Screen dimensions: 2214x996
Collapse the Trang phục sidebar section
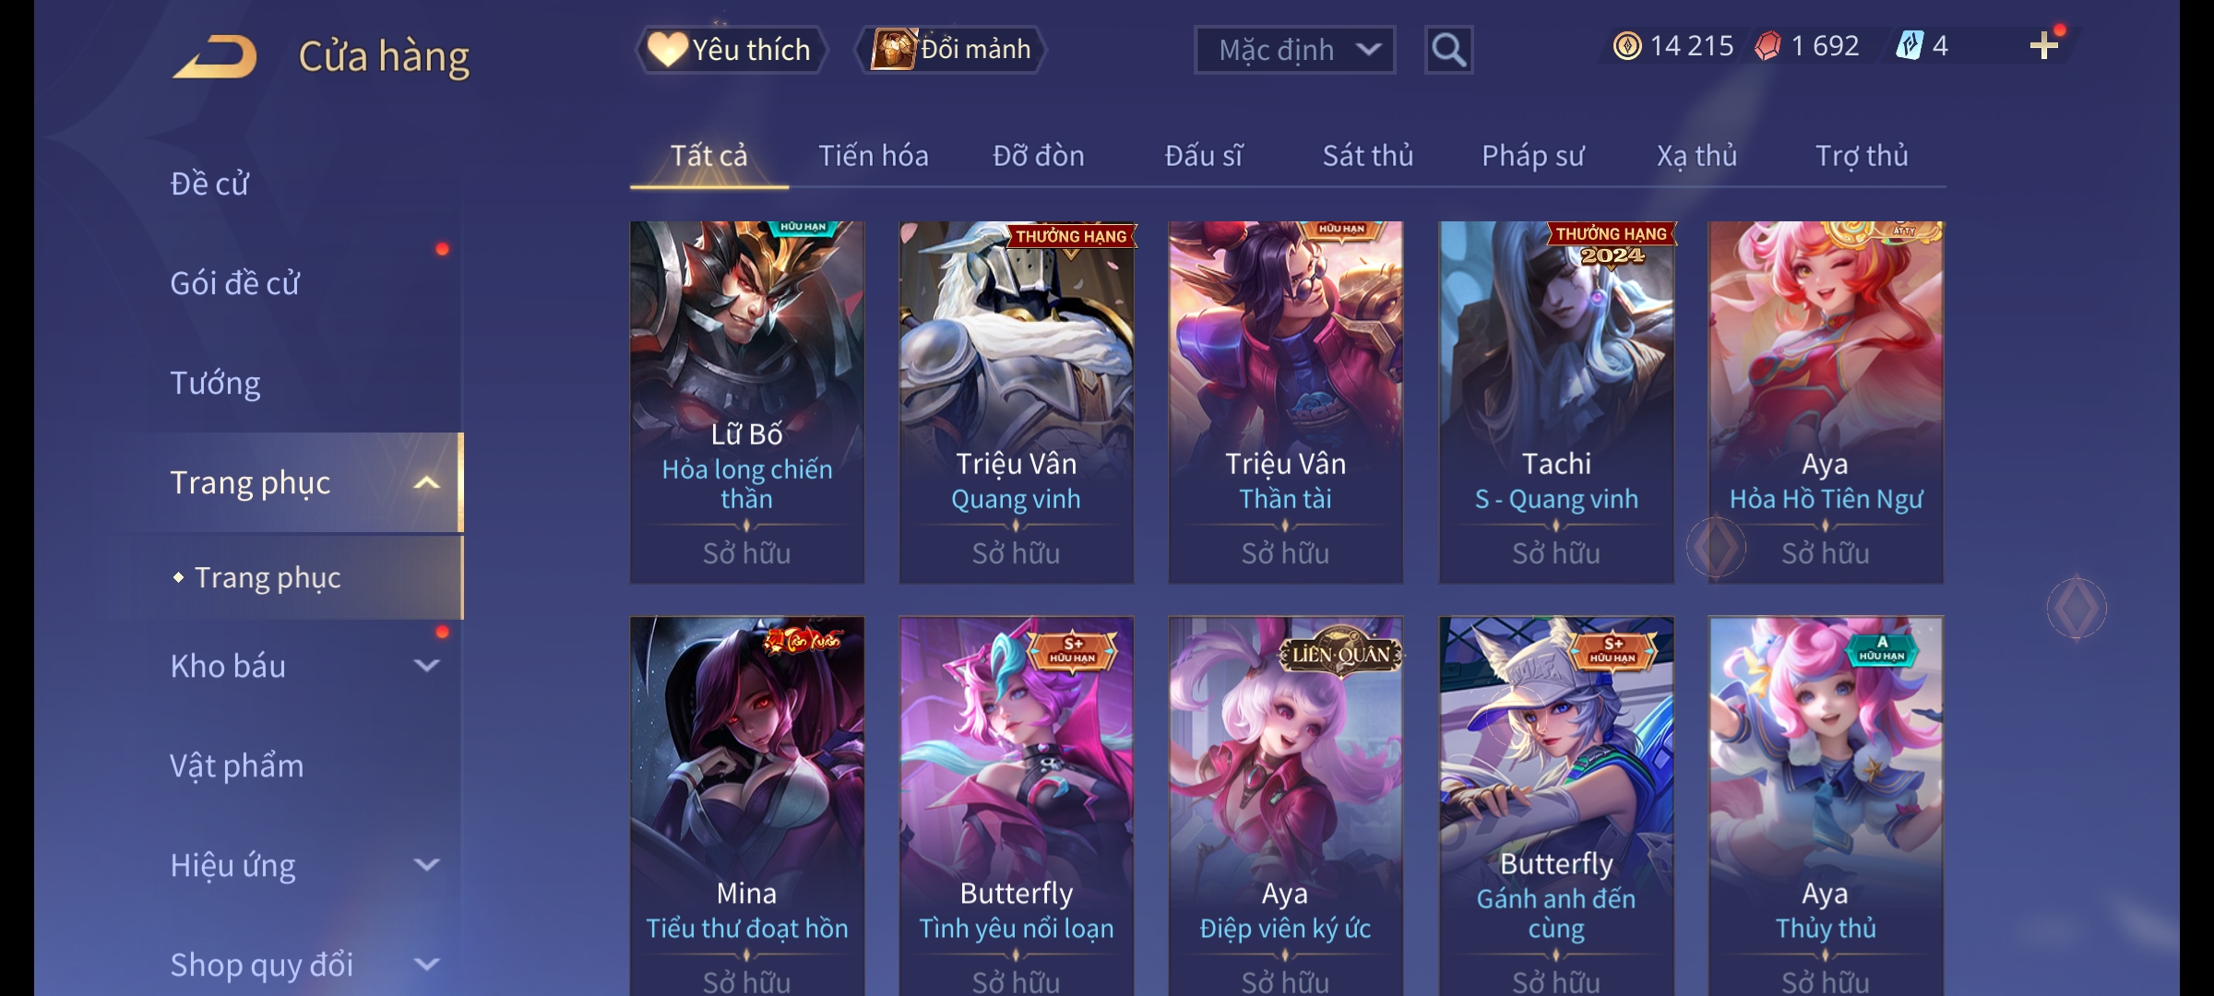[426, 482]
